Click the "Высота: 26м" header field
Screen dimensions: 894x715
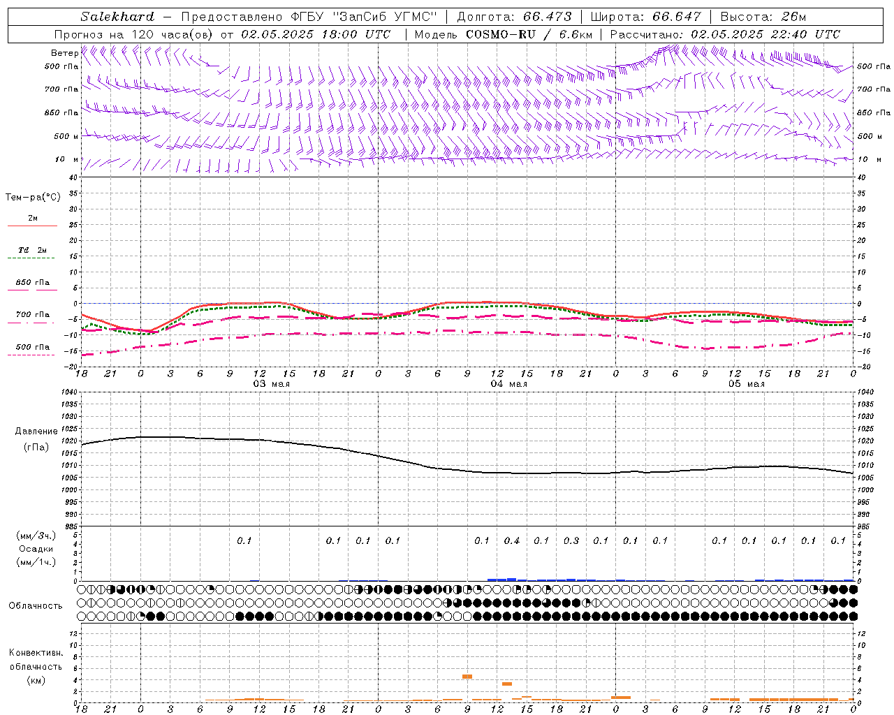pyautogui.click(x=763, y=17)
